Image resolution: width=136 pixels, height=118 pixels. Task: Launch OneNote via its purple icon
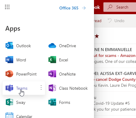pyautogui.click(x=52, y=74)
